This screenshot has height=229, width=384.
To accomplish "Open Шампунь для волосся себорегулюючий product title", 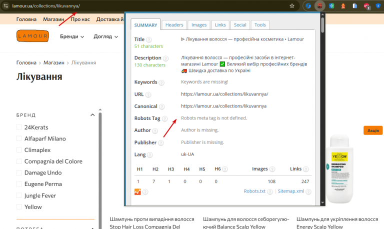I will (246, 223).
